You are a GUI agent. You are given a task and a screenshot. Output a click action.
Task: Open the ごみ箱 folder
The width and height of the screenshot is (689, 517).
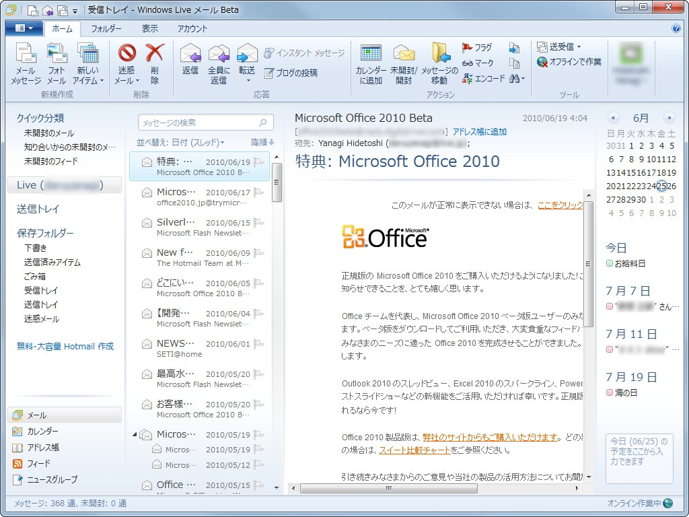[x=35, y=277]
